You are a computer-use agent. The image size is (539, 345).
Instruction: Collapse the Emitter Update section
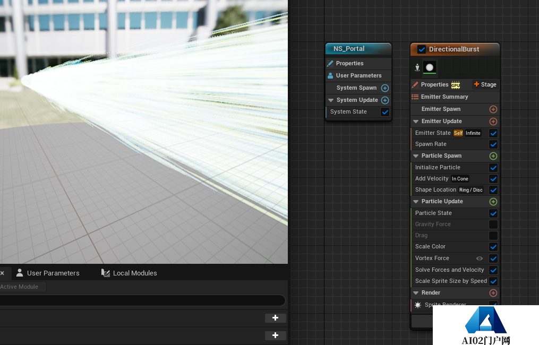click(416, 122)
